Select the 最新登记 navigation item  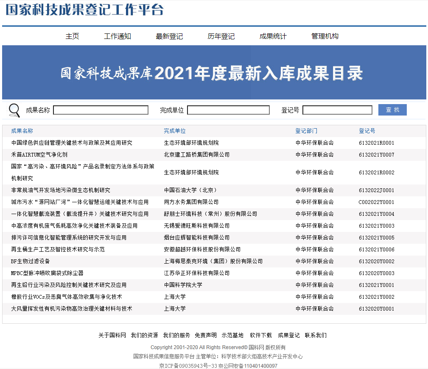coord(169,36)
